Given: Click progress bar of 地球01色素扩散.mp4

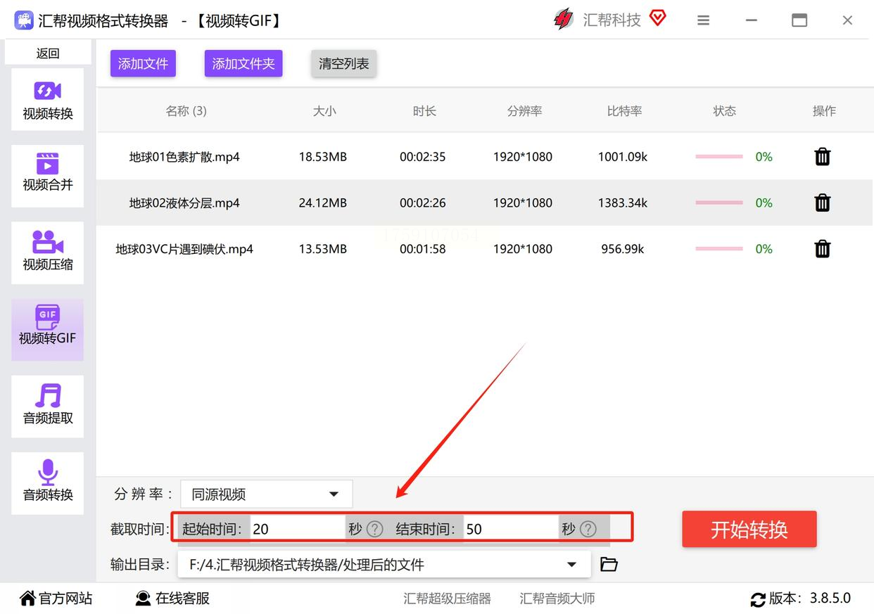Looking at the screenshot, I should pos(718,157).
